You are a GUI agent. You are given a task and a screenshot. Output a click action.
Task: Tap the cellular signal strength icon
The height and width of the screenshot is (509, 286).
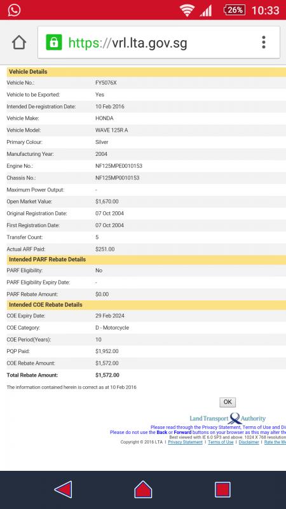[x=205, y=11]
